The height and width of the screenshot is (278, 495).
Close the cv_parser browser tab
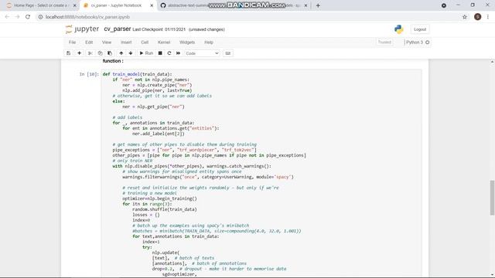pyautogui.click(x=152, y=5)
